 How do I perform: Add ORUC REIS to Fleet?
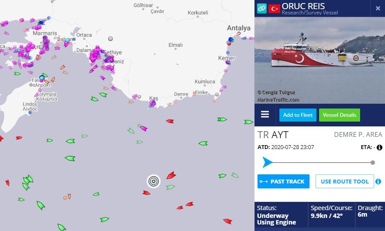tap(298, 115)
